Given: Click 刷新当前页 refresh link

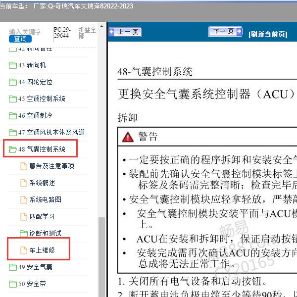Looking at the screenshot, I should (268, 34).
